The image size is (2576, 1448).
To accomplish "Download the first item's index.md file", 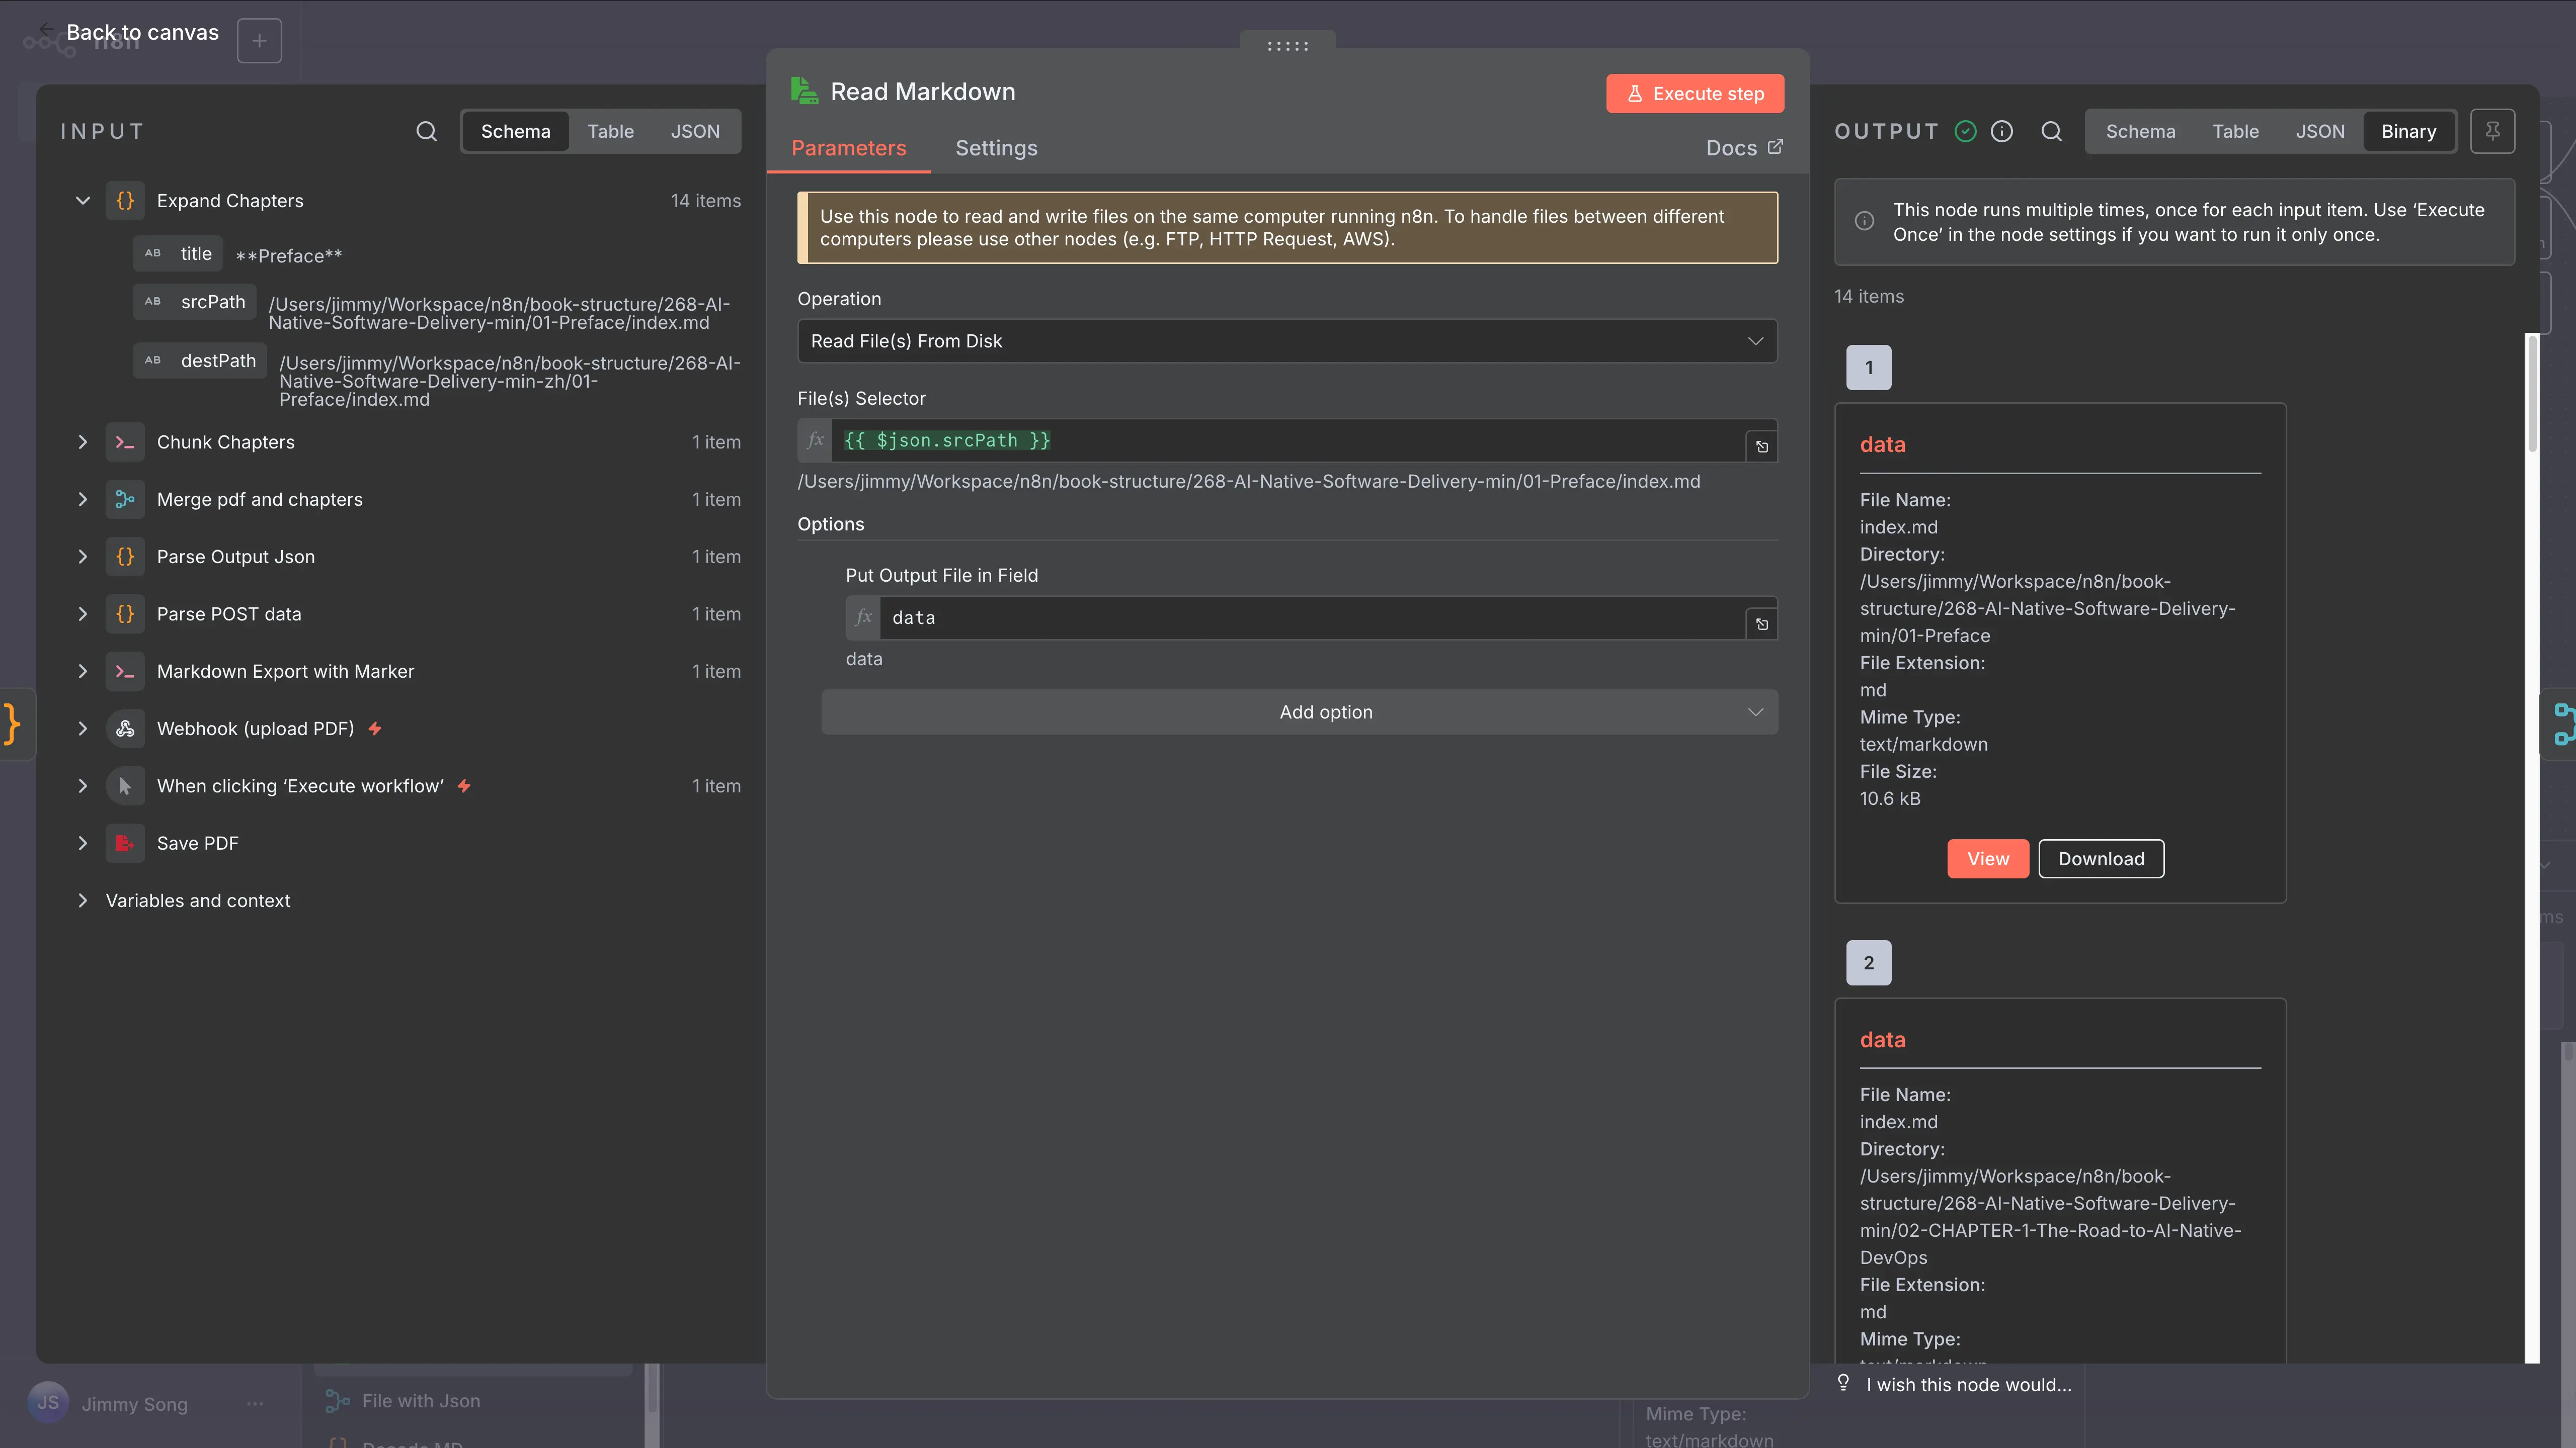I will tap(2100, 858).
